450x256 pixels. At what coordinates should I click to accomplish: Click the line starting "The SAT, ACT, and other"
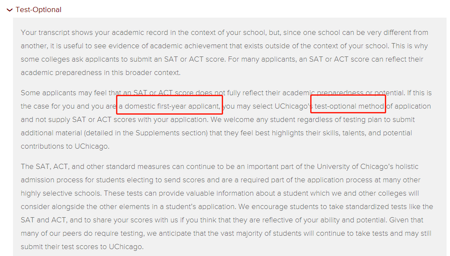pos(220,166)
